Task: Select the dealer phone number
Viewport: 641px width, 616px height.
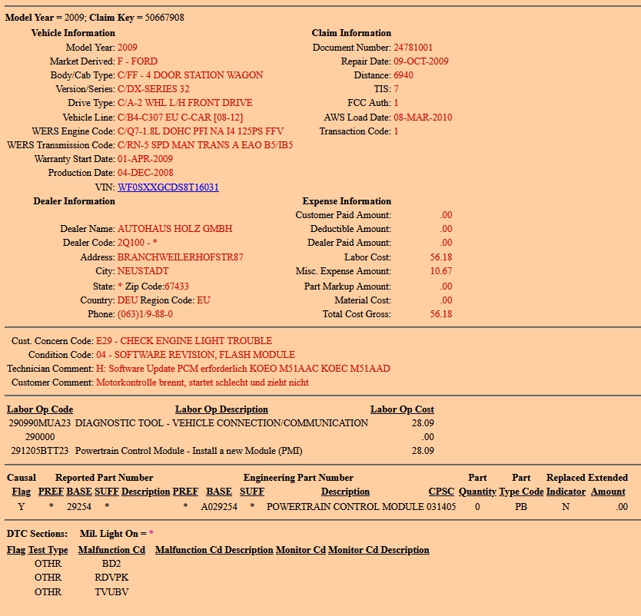Action: tap(144, 314)
